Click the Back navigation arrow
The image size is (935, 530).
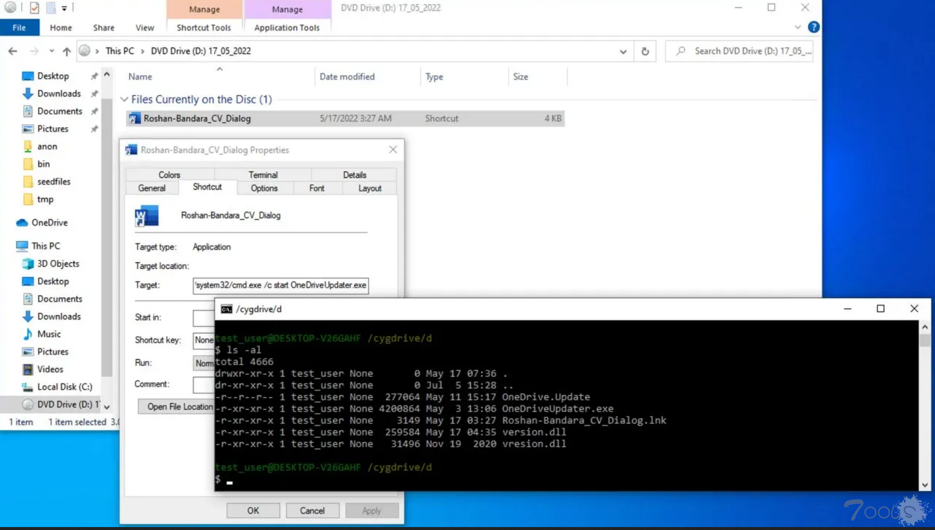pos(13,51)
